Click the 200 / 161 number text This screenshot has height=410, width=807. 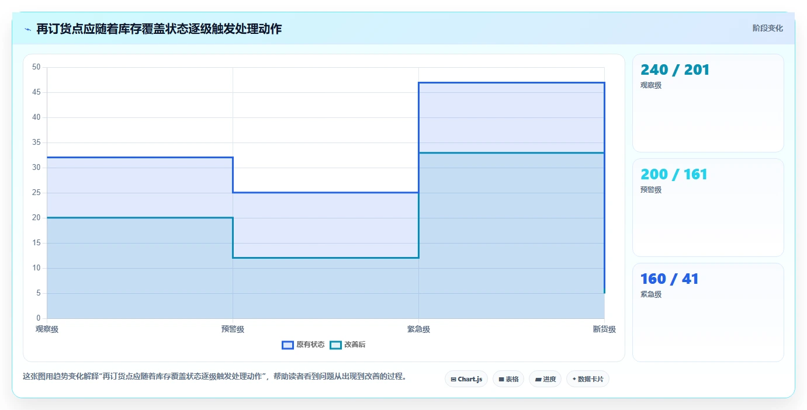(x=674, y=175)
